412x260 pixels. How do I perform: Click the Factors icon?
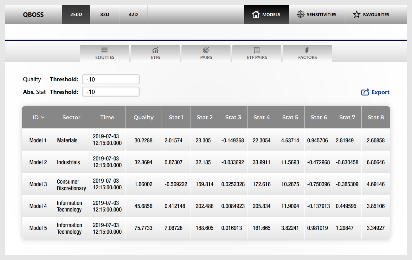point(307,50)
